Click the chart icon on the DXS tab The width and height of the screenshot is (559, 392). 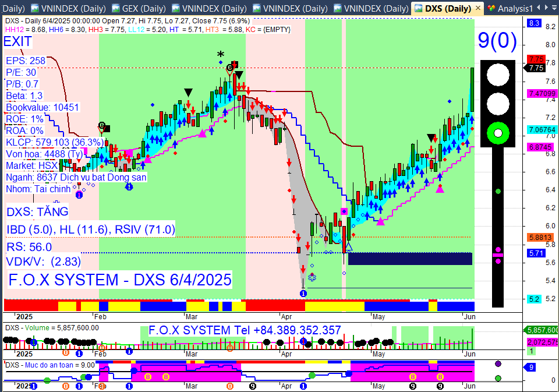click(419, 8)
